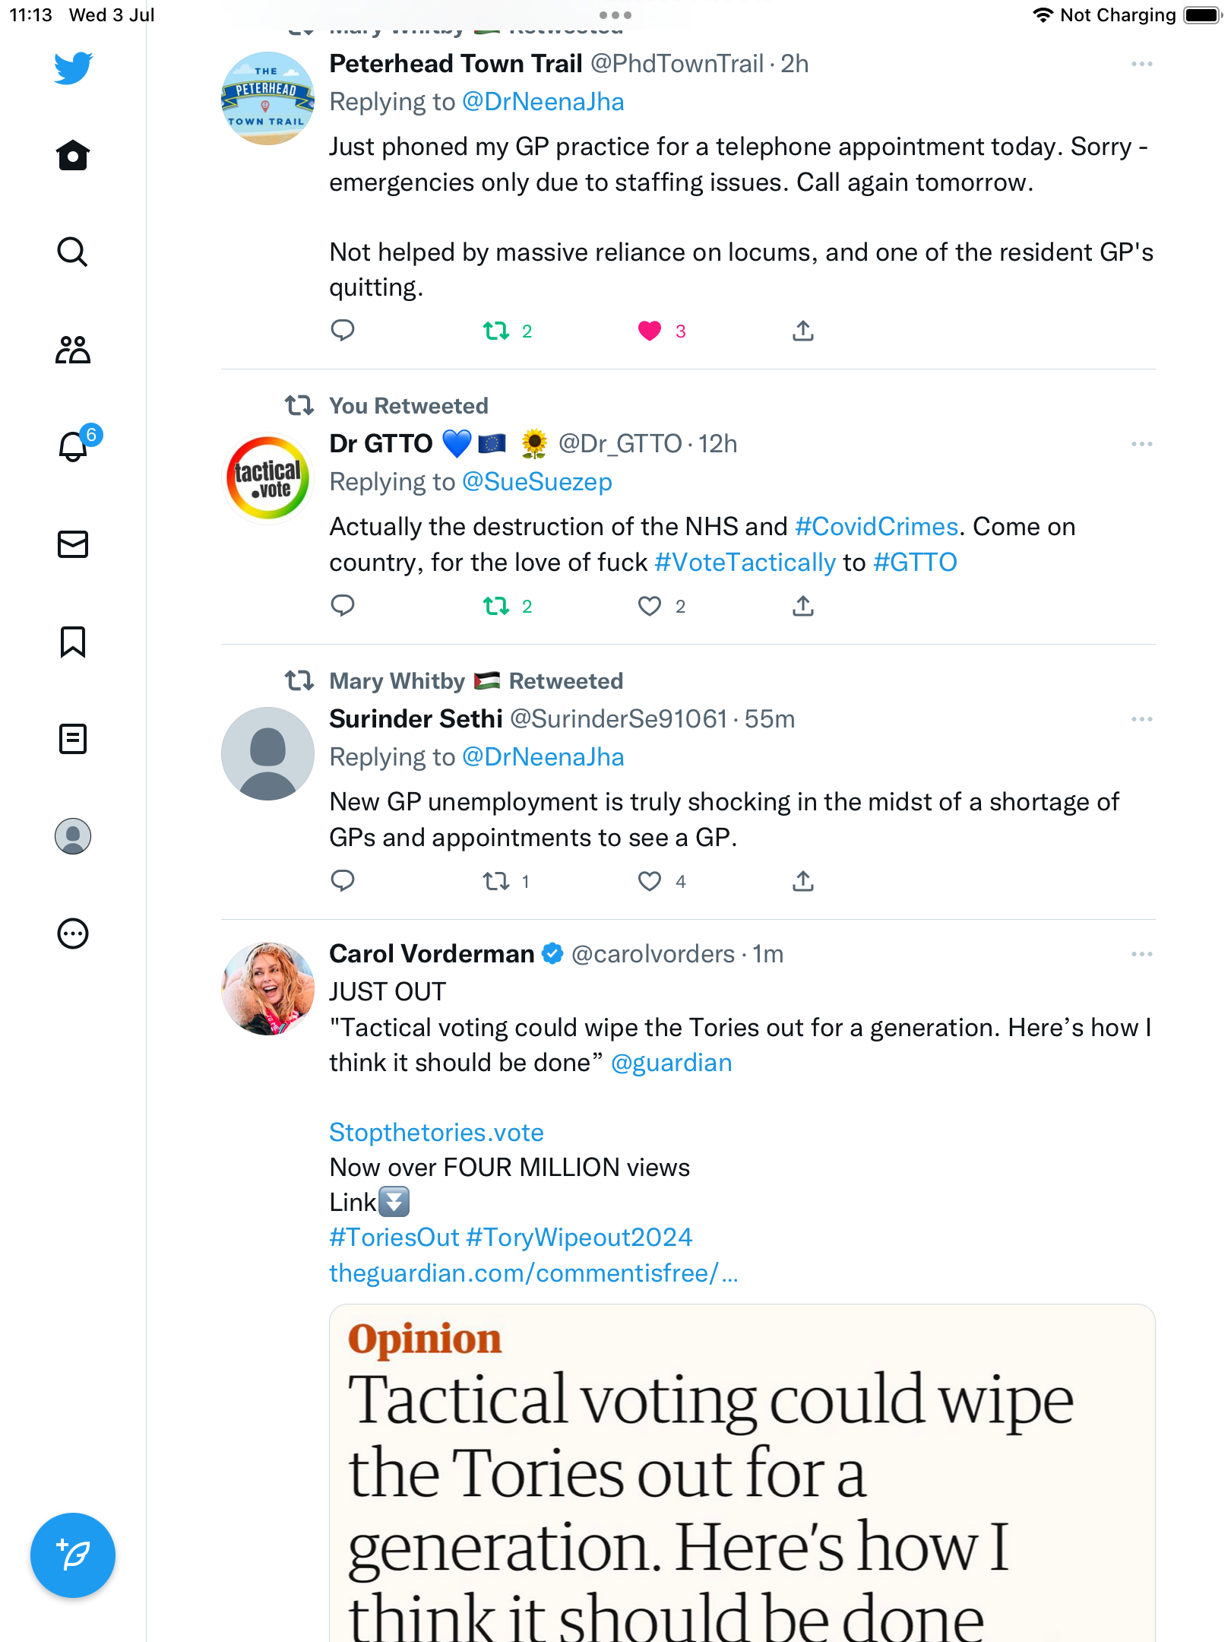Undo retweet on Dr GTTO tweet
The width and height of the screenshot is (1231, 1642).
click(x=496, y=606)
